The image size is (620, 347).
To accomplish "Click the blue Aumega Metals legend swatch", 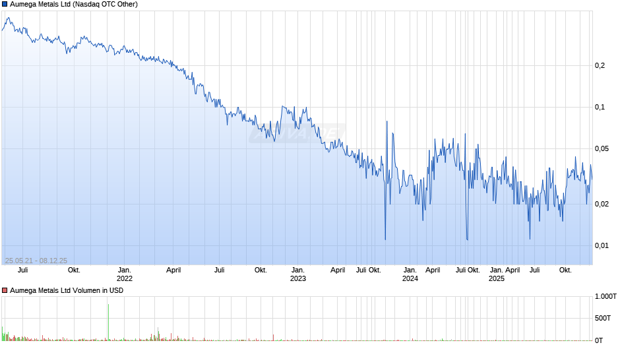I will (x=5, y=5).
